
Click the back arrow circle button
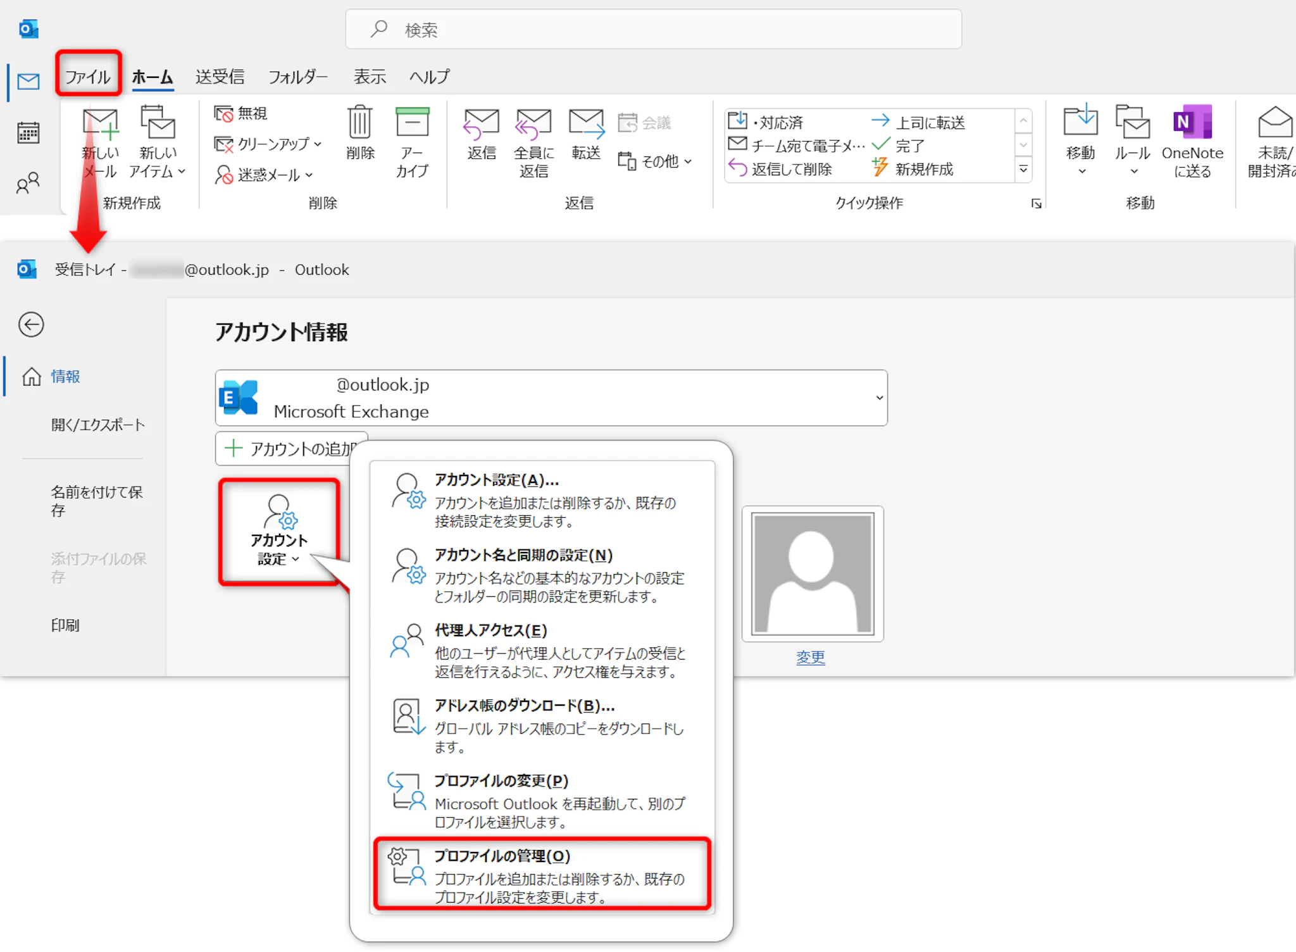[x=31, y=325]
